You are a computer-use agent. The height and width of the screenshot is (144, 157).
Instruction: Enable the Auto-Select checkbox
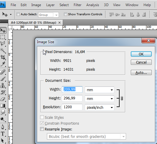pyautogui.click(x=18, y=14)
